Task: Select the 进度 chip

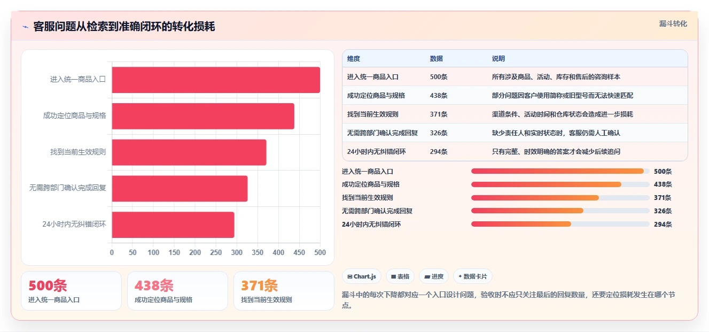Action: 434,276
